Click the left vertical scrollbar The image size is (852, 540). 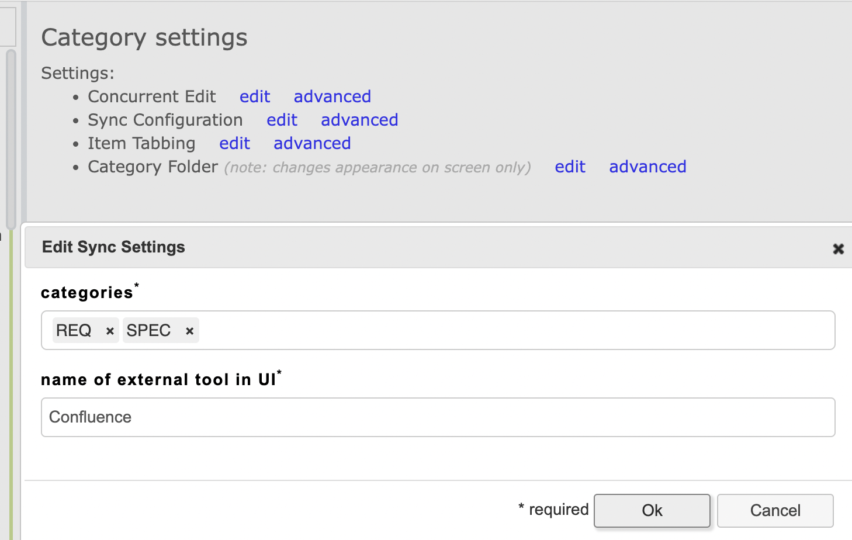click(11, 140)
